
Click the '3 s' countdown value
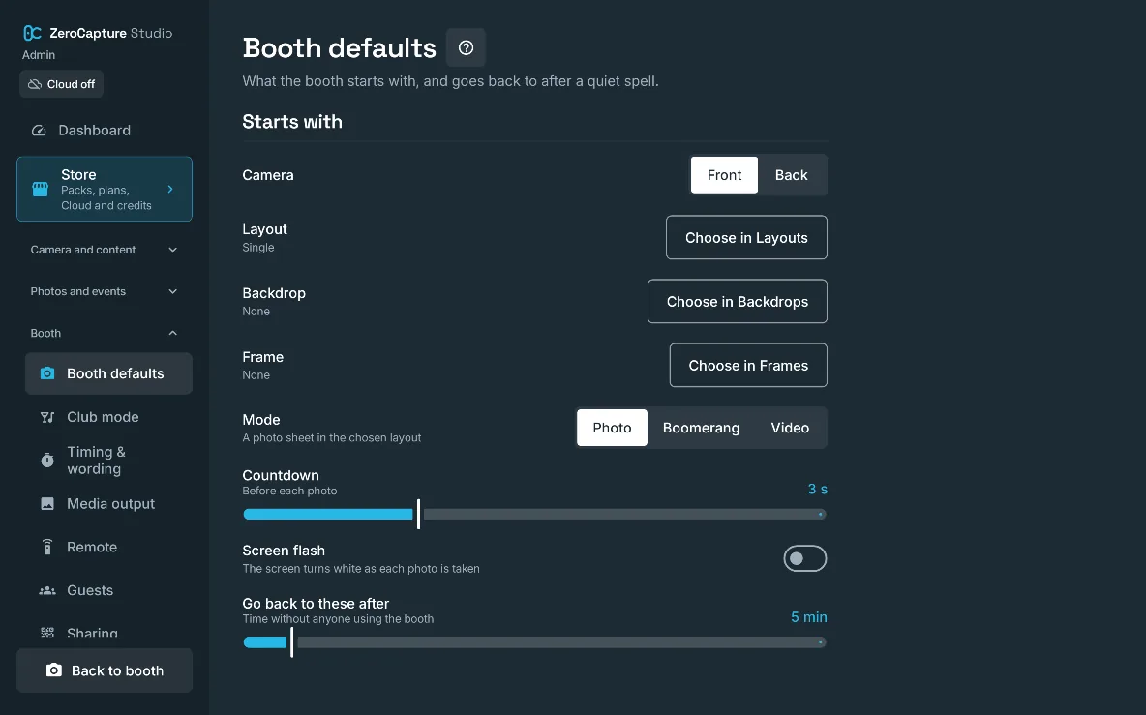point(817,489)
